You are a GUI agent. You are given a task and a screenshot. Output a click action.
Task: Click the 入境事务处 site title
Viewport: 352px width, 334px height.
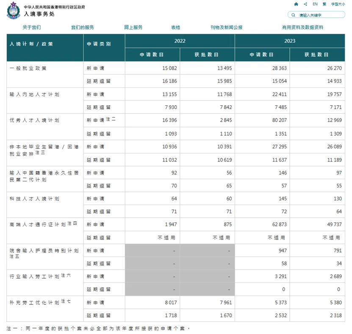click(39, 14)
